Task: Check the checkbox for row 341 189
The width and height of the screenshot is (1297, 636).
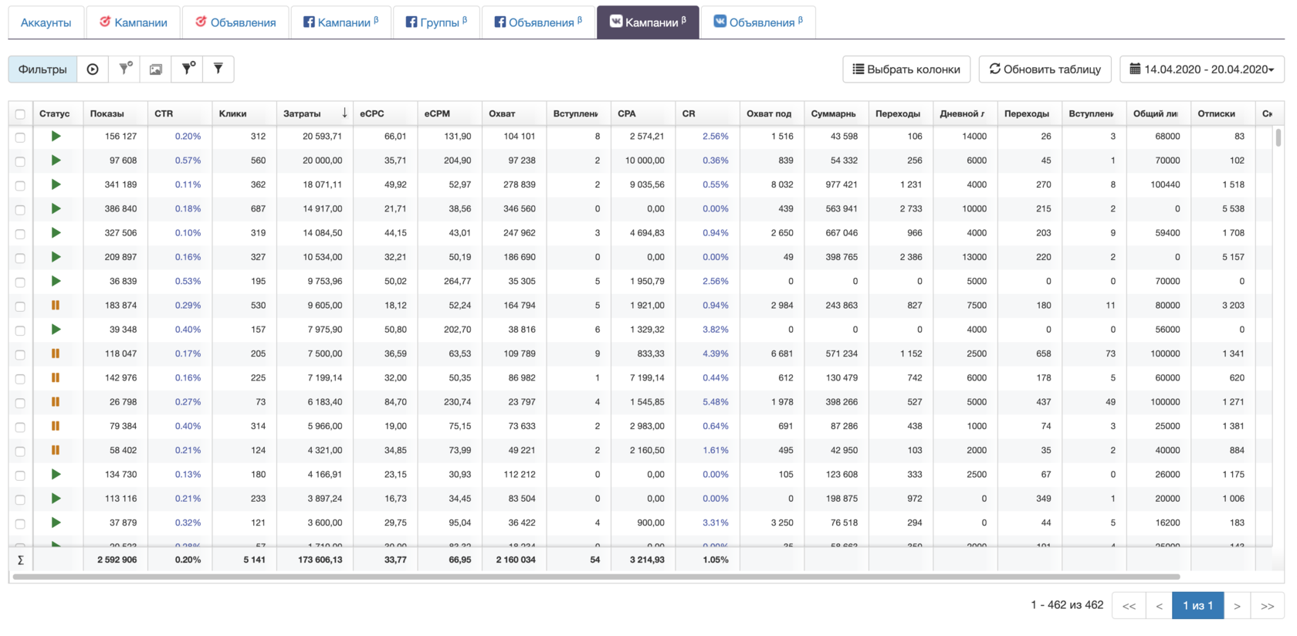Action: pos(20,185)
